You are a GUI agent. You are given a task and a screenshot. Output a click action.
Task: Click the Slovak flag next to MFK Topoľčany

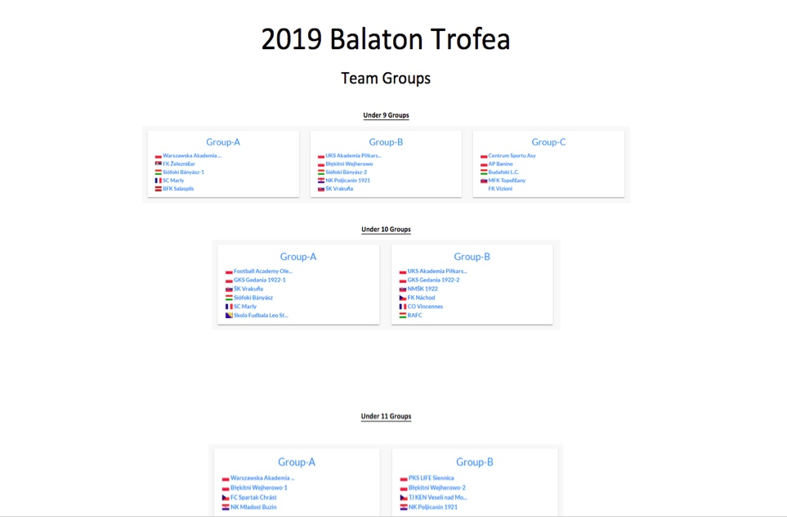tap(484, 181)
